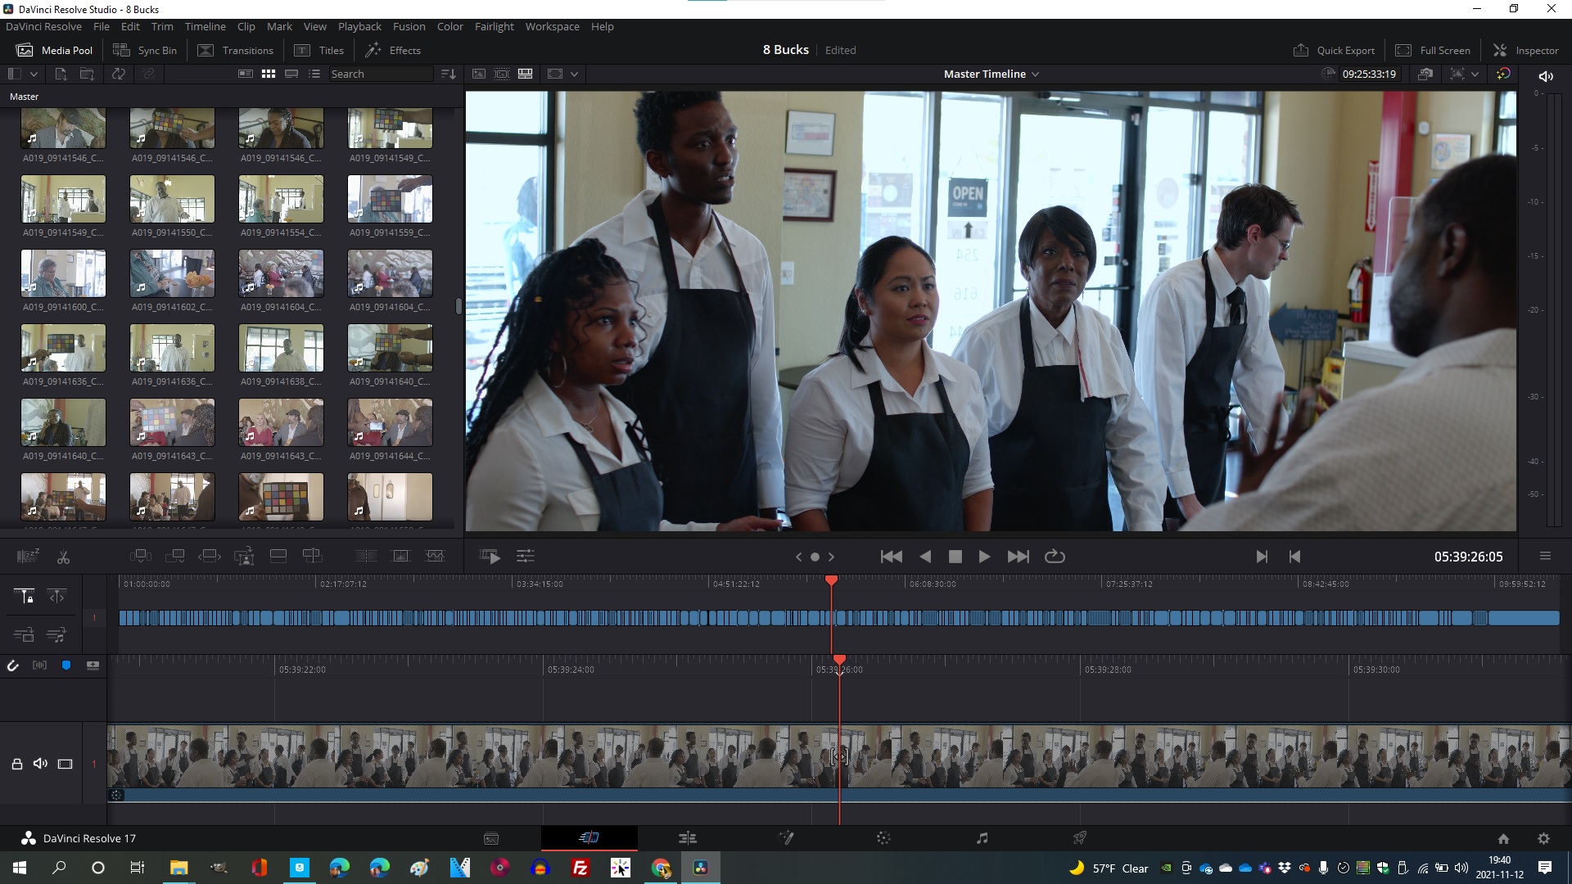Open the Inspector panel
Screen dimensions: 1572x884
(x=1526, y=50)
